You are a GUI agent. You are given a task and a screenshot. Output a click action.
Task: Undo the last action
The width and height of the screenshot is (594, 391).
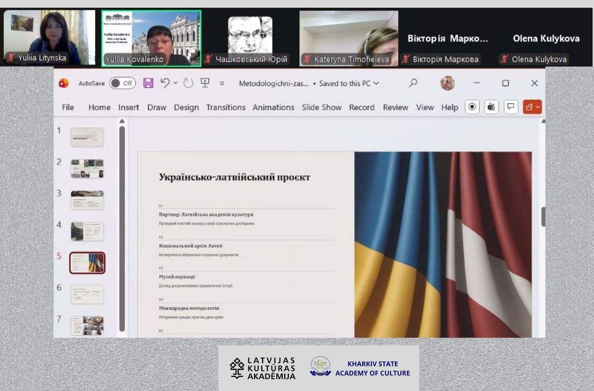click(x=165, y=83)
